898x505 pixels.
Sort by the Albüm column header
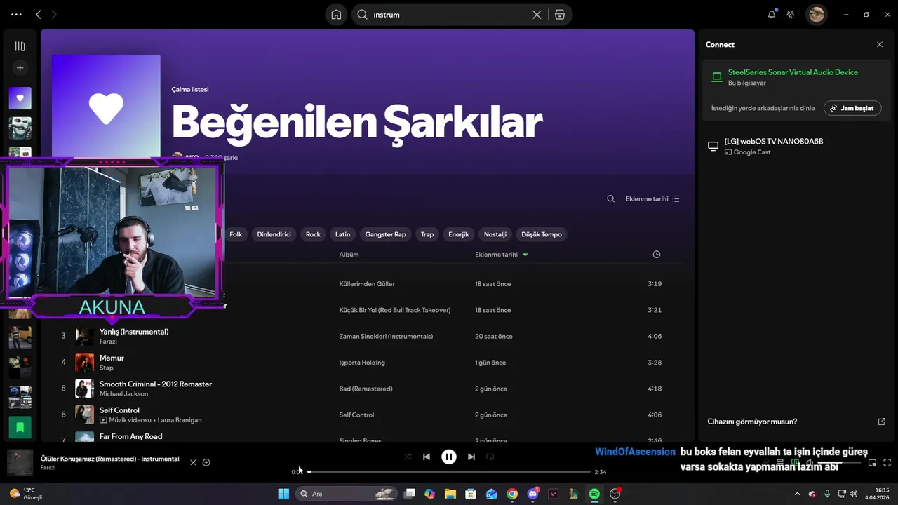pos(349,255)
